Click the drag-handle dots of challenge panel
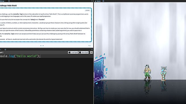Viewport: 186px width, 104px height. [92, 1]
